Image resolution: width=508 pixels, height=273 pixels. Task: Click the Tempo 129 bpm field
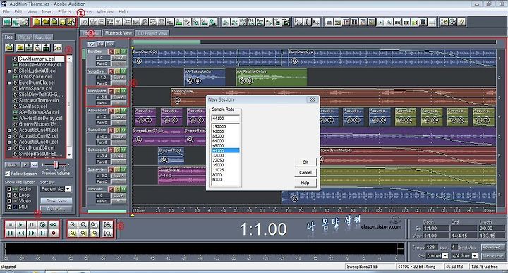pyautogui.click(x=432, y=248)
